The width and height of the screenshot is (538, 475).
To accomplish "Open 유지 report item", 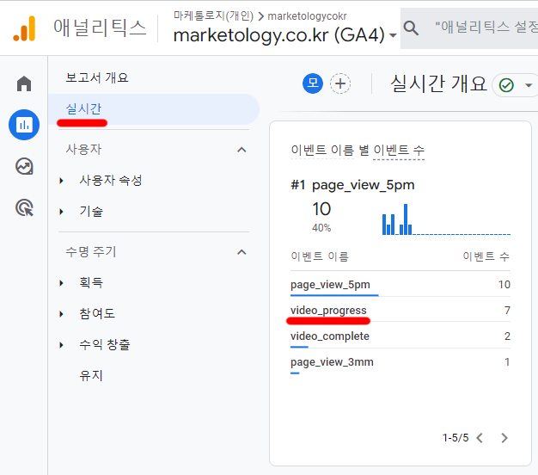I will 91,375.
